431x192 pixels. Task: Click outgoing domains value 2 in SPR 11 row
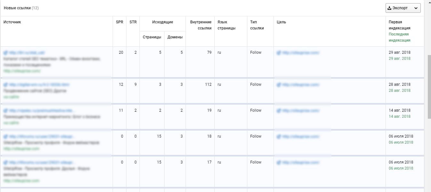(181, 110)
